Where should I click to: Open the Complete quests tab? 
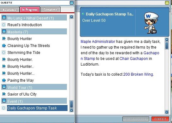pos(50,10)
